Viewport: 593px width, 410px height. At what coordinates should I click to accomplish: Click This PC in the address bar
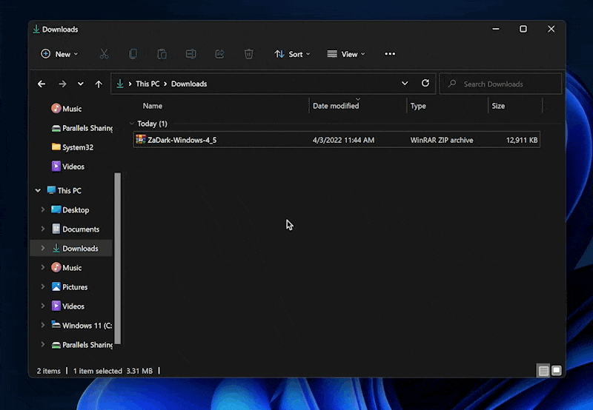(148, 84)
